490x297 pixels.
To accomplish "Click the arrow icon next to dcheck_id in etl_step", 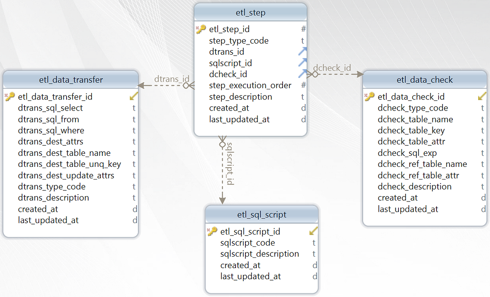I will (303, 74).
